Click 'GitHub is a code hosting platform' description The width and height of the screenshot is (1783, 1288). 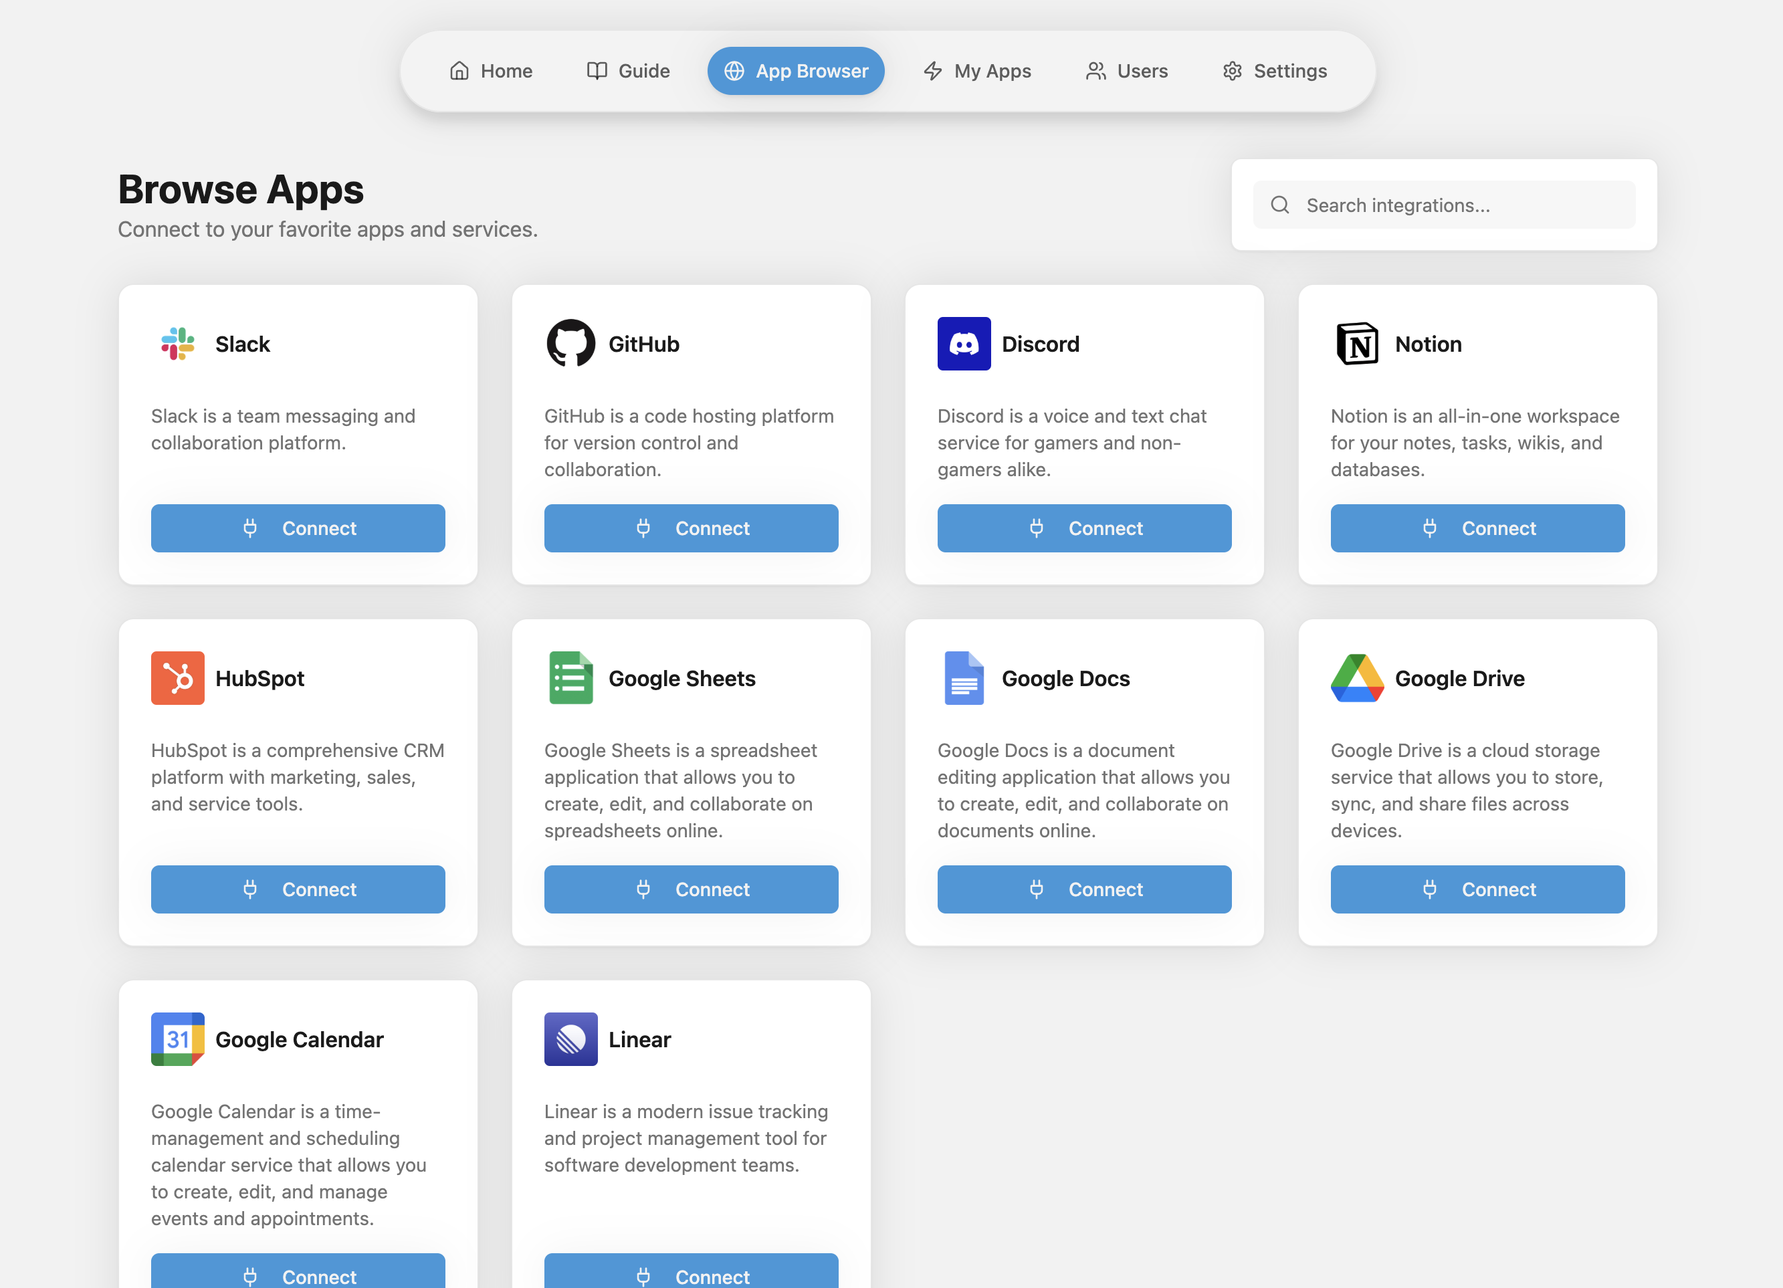click(x=689, y=443)
